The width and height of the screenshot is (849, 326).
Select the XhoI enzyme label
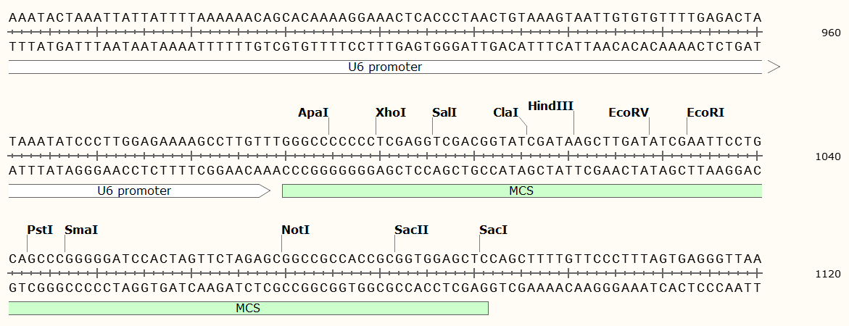391,113
